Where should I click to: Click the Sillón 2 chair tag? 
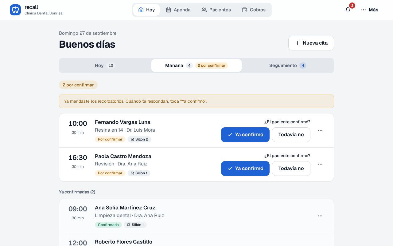click(x=139, y=139)
